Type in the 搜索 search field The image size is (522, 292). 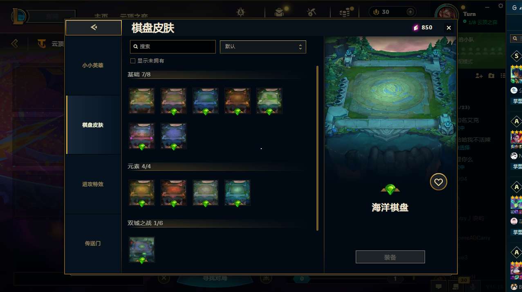coord(173,47)
